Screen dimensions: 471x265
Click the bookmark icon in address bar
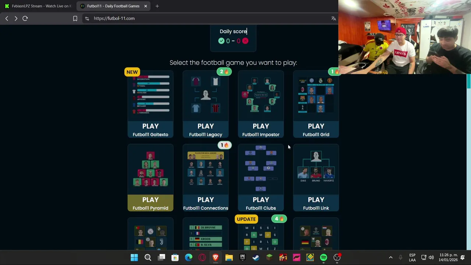(75, 18)
